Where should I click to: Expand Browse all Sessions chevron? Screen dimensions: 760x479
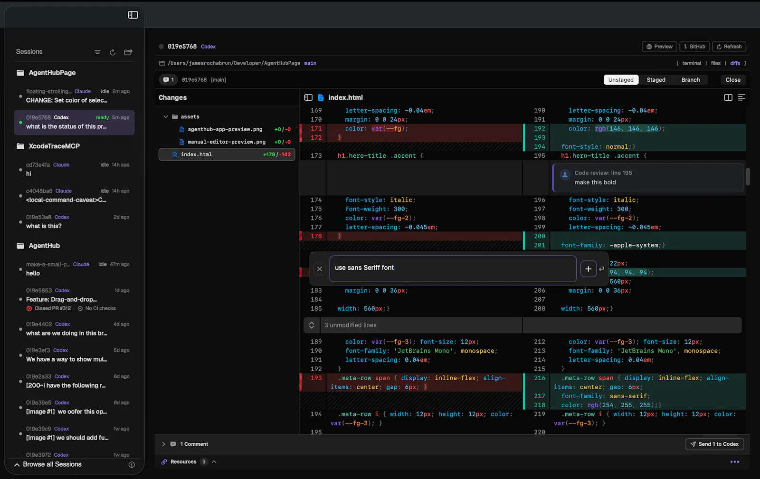(x=17, y=465)
